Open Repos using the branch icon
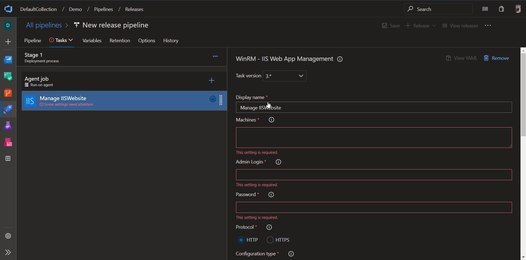Image resolution: width=526 pixels, height=260 pixels. pyautogui.click(x=8, y=93)
